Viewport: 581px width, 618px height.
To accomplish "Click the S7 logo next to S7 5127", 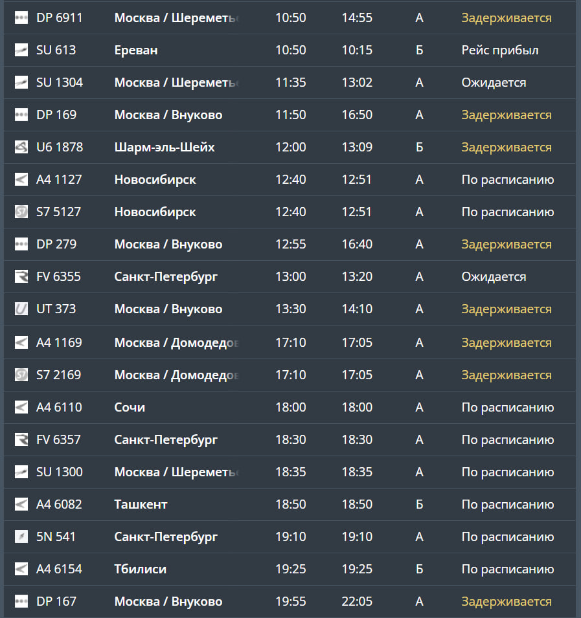I will [21, 212].
